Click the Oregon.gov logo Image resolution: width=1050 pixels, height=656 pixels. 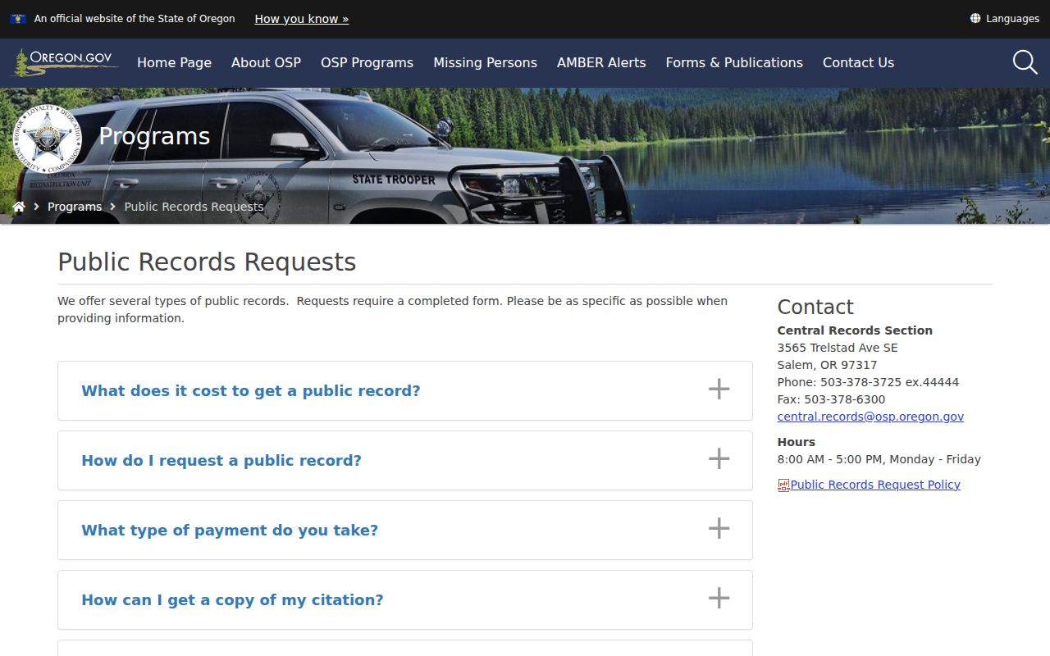pos(65,62)
